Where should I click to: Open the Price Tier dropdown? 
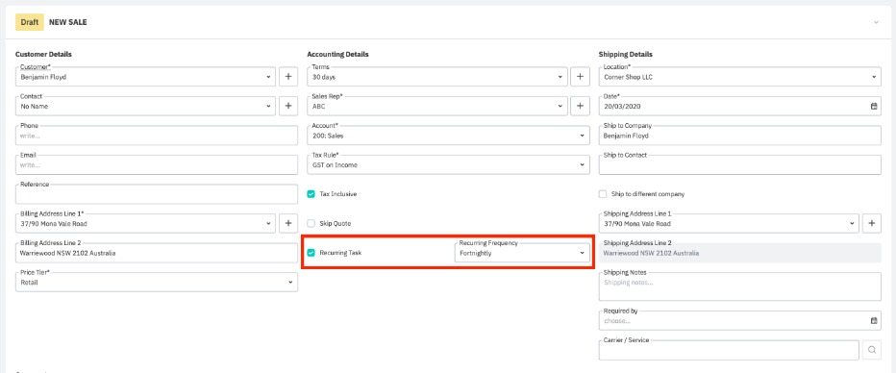157,282
